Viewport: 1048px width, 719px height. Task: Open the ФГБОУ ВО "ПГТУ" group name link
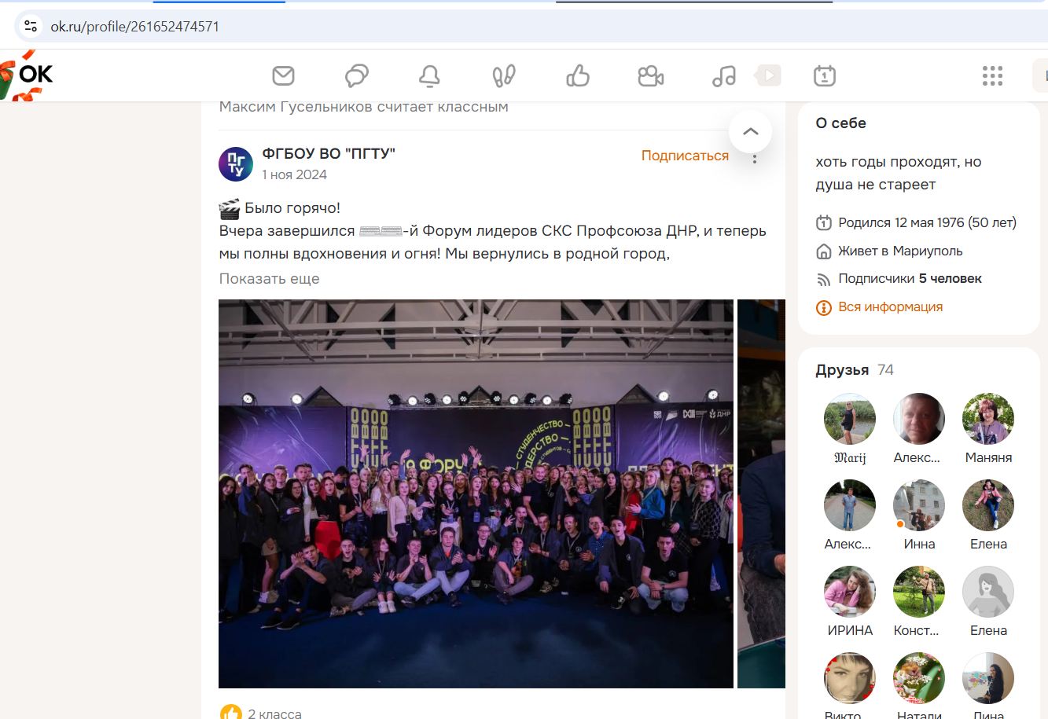pyautogui.click(x=329, y=153)
